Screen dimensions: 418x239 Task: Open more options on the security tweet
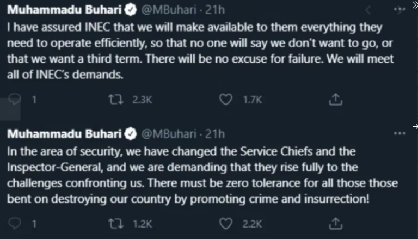pyautogui.click(x=399, y=133)
